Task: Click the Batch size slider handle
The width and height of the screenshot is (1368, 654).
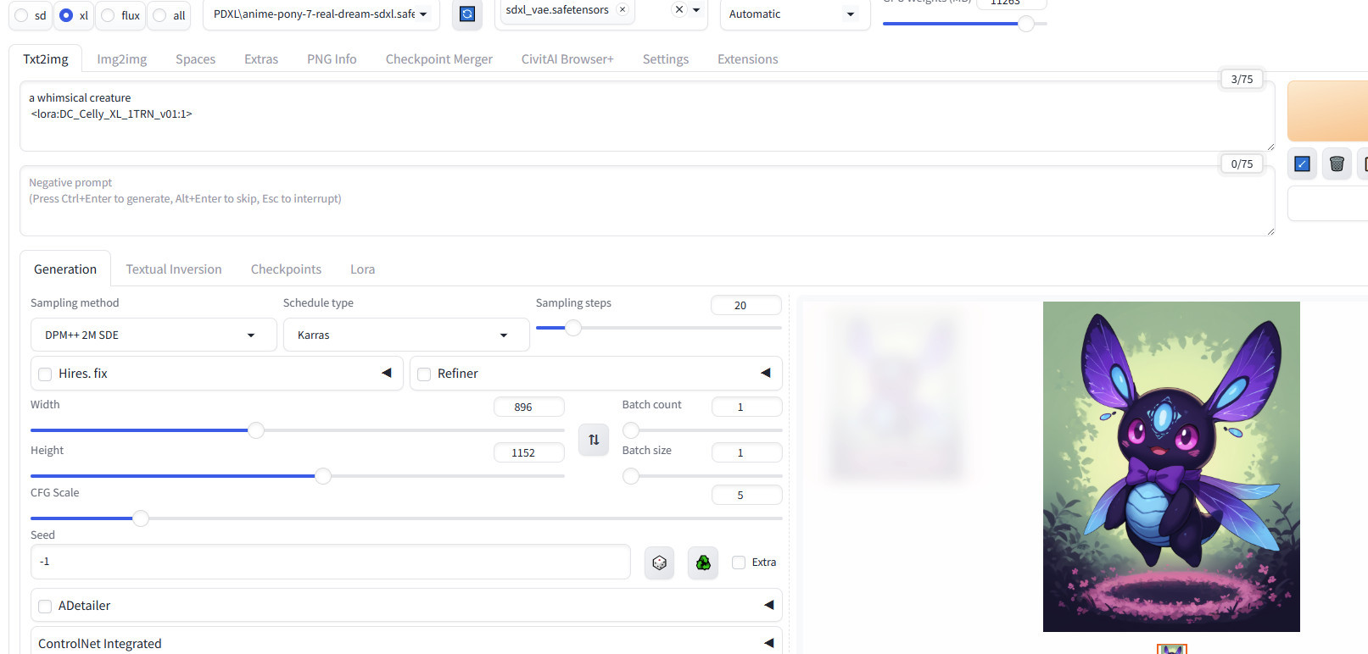Action: pyautogui.click(x=631, y=476)
